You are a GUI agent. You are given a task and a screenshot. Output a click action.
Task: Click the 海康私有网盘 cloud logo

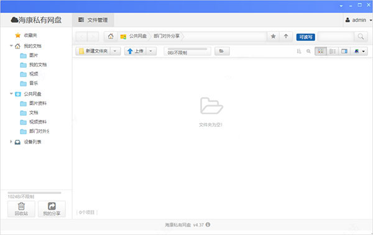(x=36, y=20)
